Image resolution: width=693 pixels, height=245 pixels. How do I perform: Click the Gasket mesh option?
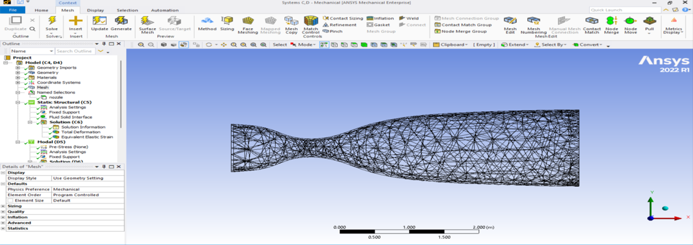[x=378, y=25]
